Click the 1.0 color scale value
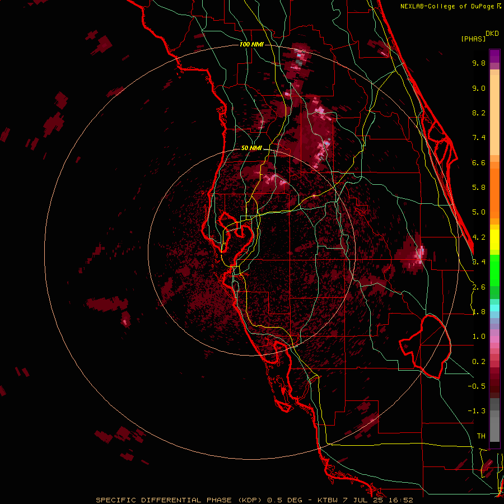The width and height of the screenshot is (504, 504). [479, 337]
